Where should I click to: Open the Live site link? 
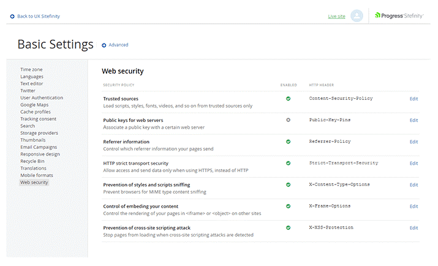pos(336,16)
